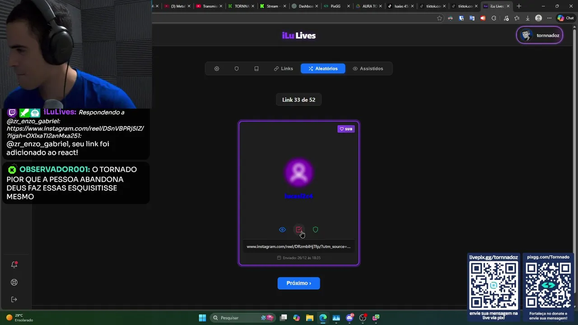Open the browser profile avatar icon
Screen dimensions: 578x325
538,18
